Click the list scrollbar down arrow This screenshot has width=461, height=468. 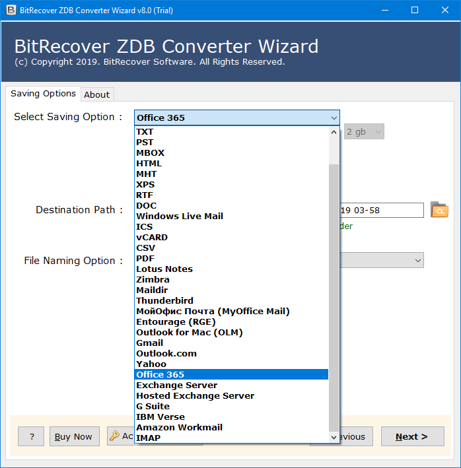coord(334,438)
